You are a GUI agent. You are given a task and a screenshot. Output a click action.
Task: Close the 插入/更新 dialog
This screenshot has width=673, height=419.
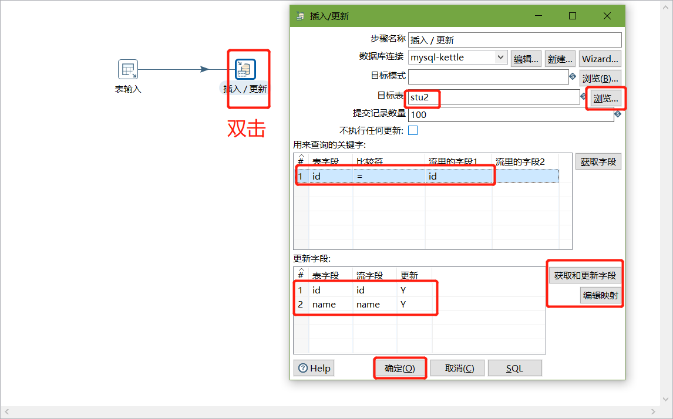coord(607,16)
